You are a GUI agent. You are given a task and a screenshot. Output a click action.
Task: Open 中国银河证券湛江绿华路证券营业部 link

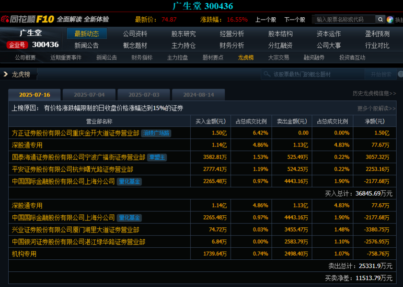pyautogui.click(x=79, y=242)
